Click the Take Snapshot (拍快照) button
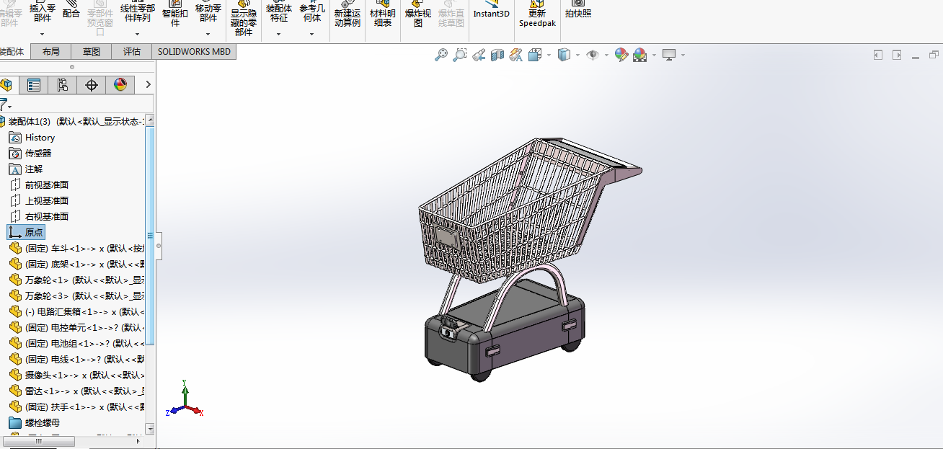This screenshot has width=943, height=449. pos(578,10)
